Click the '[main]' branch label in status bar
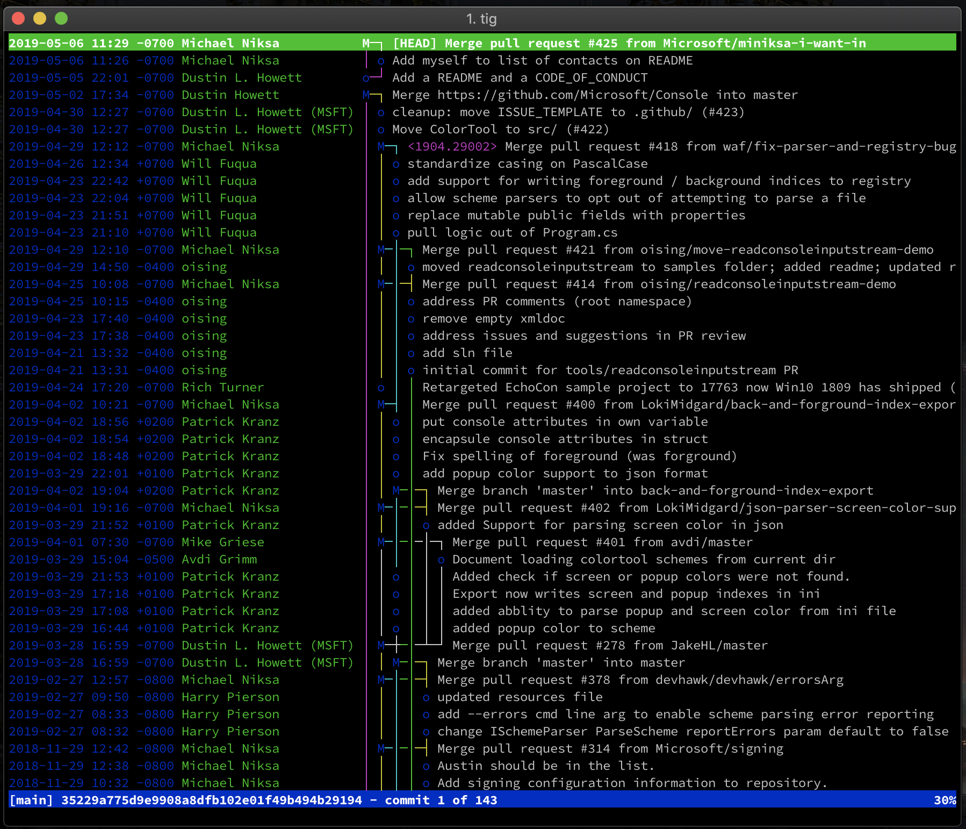 31,800
